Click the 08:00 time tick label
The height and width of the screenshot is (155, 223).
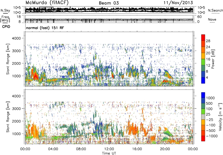point(81,149)
